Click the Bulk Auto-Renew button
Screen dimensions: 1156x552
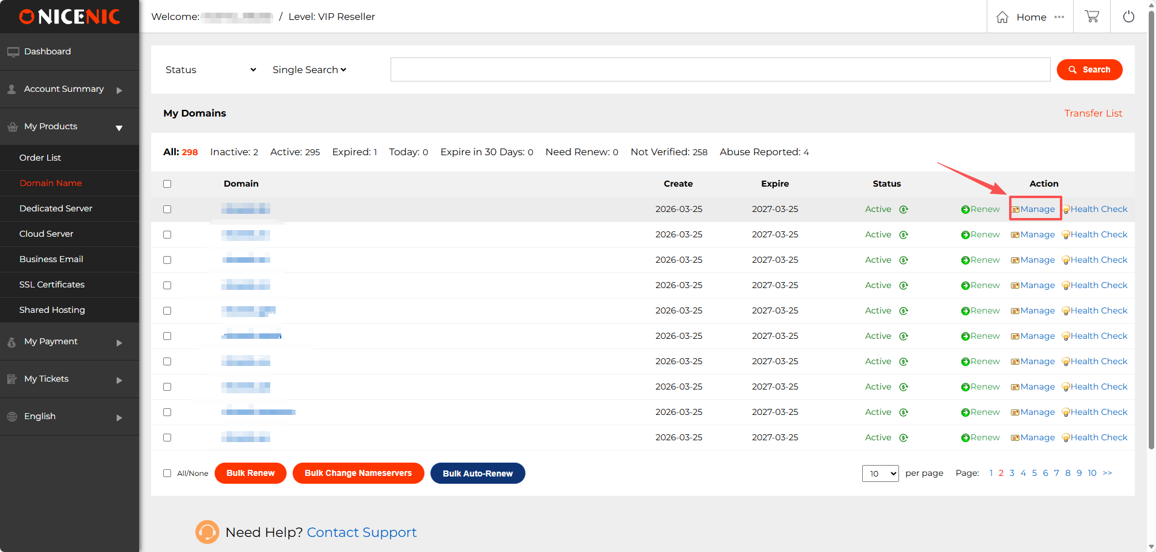click(x=478, y=473)
